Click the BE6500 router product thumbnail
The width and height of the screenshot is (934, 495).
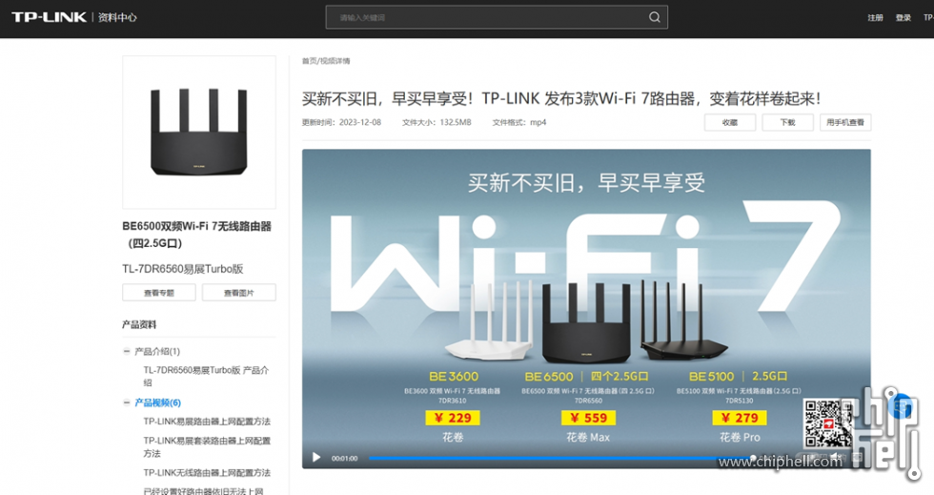(x=199, y=133)
